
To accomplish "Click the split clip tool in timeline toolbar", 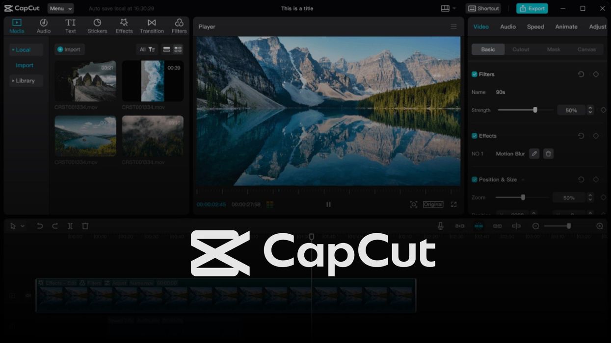I will coord(70,226).
